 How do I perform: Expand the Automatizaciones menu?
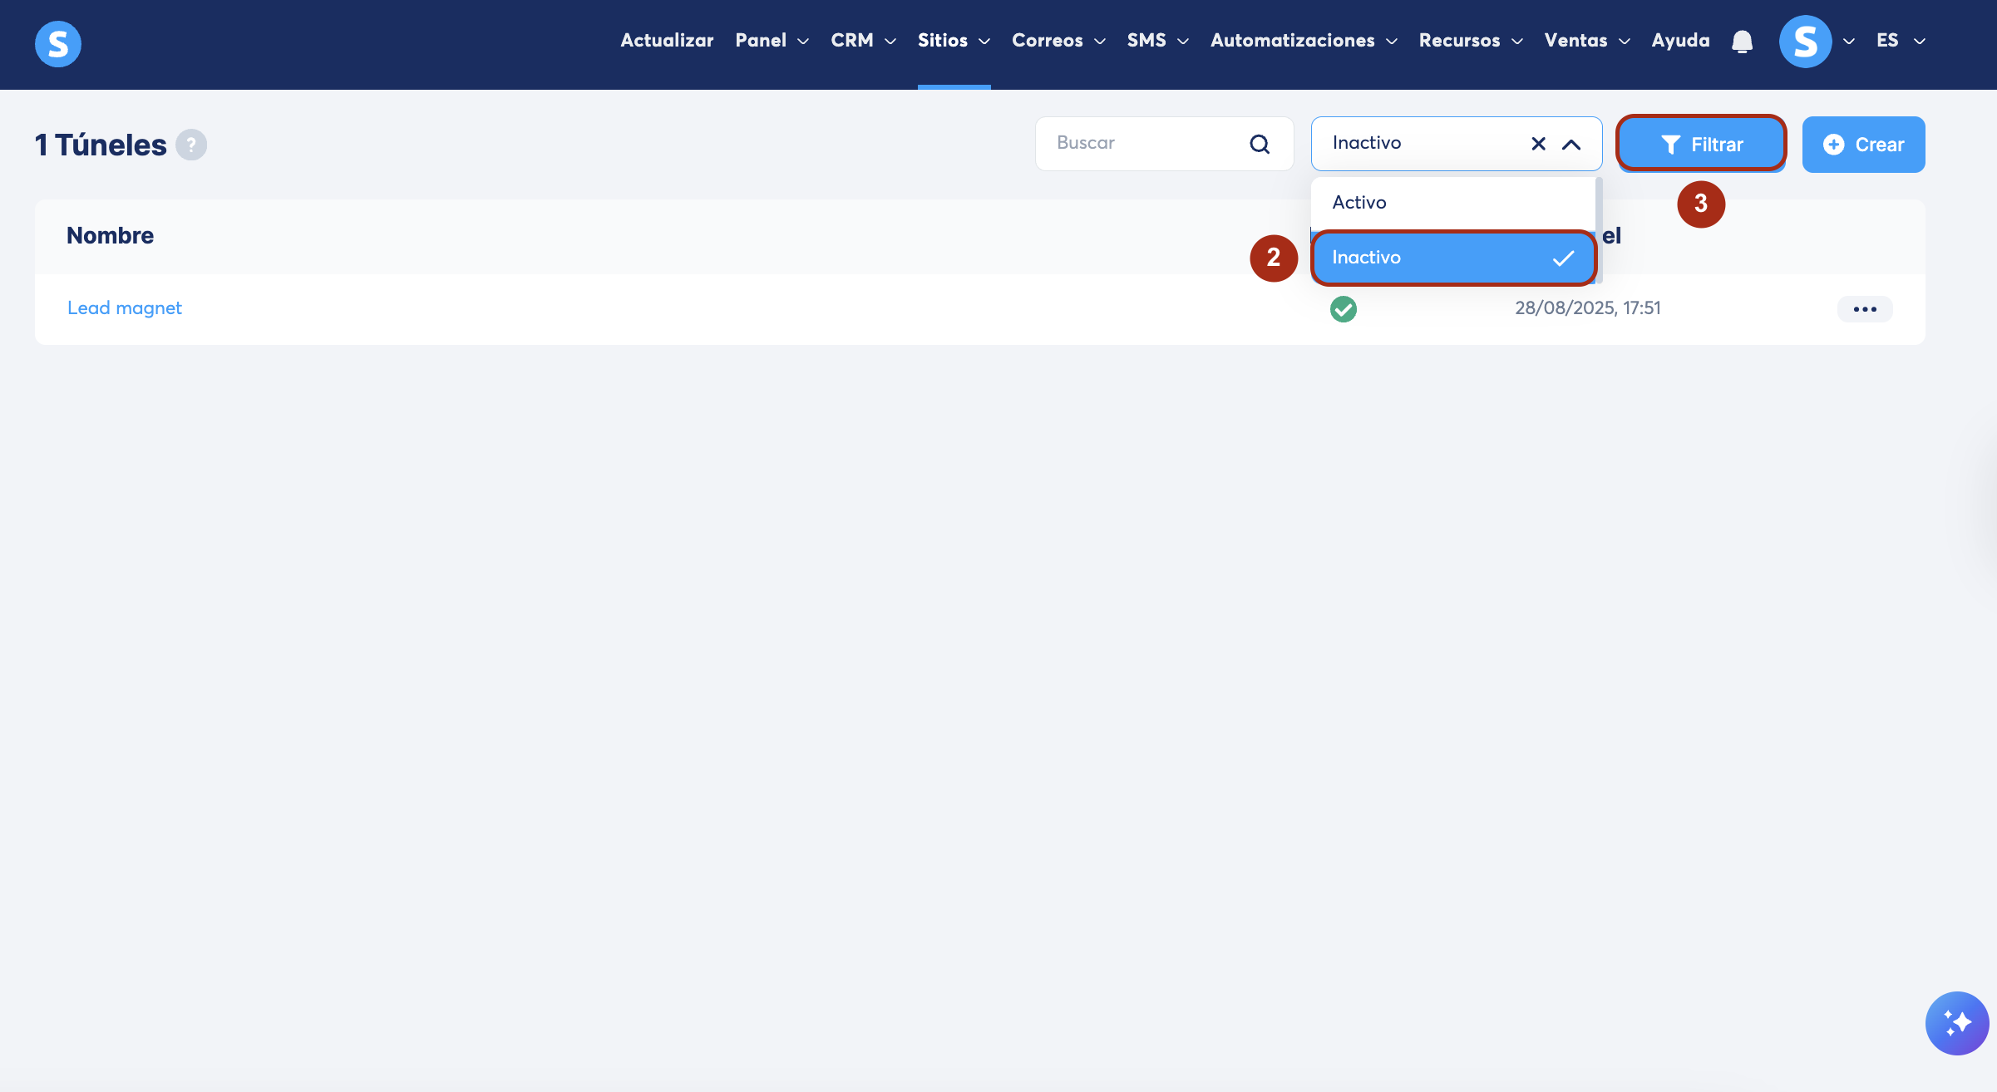pos(1302,41)
